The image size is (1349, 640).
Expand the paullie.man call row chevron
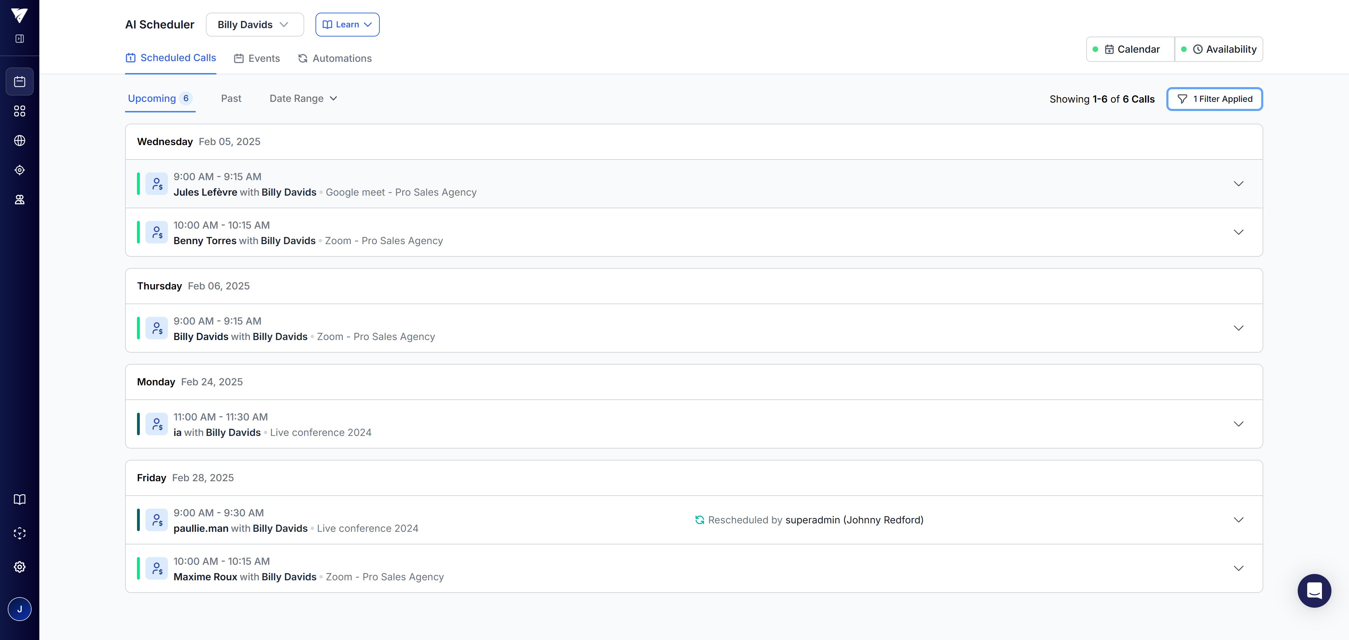point(1238,520)
